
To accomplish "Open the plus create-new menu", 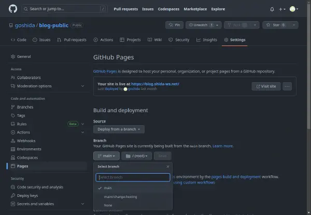I will [282, 9].
